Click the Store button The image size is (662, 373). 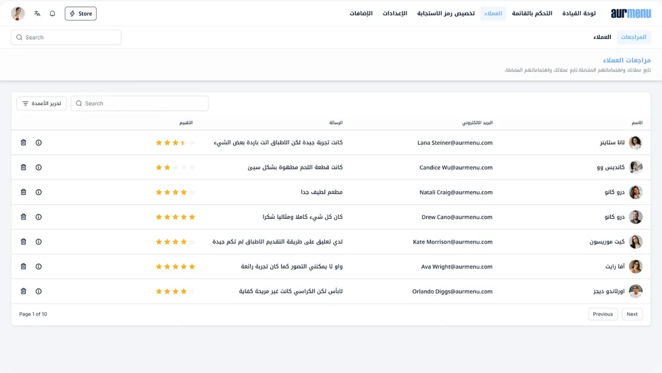(81, 13)
